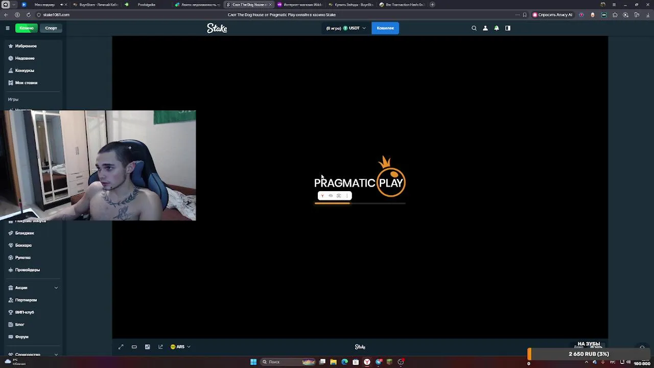This screenshot has width=654, height=368.
Task: Click the Stake logo in header
Action: (217, 28)
